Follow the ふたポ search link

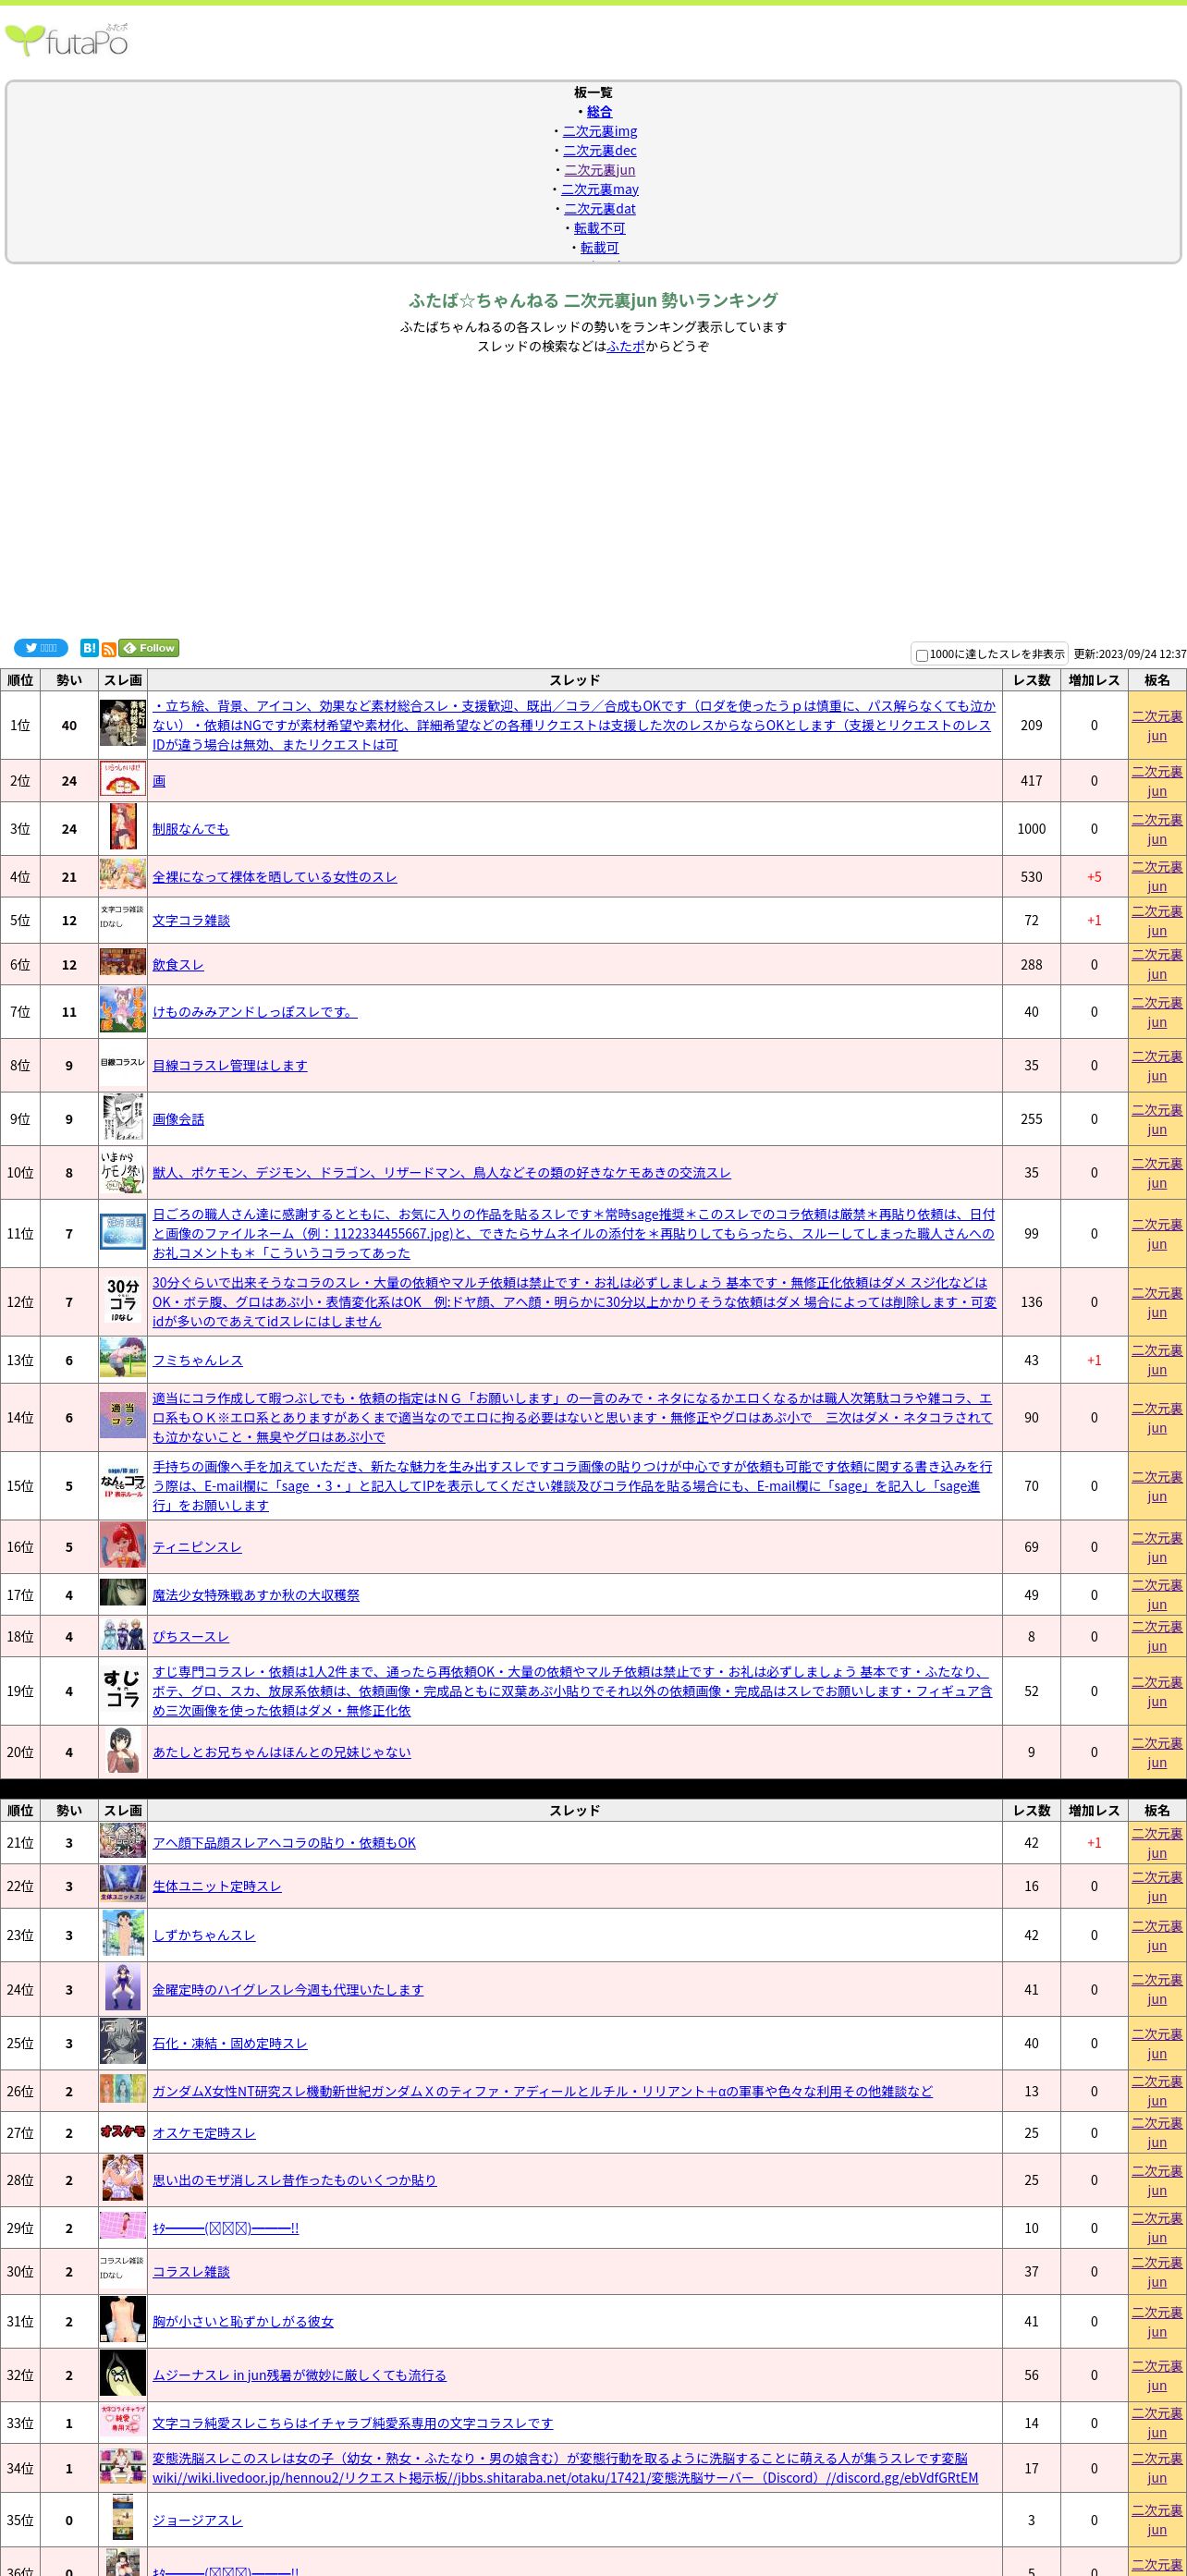[x=625, y=346]
